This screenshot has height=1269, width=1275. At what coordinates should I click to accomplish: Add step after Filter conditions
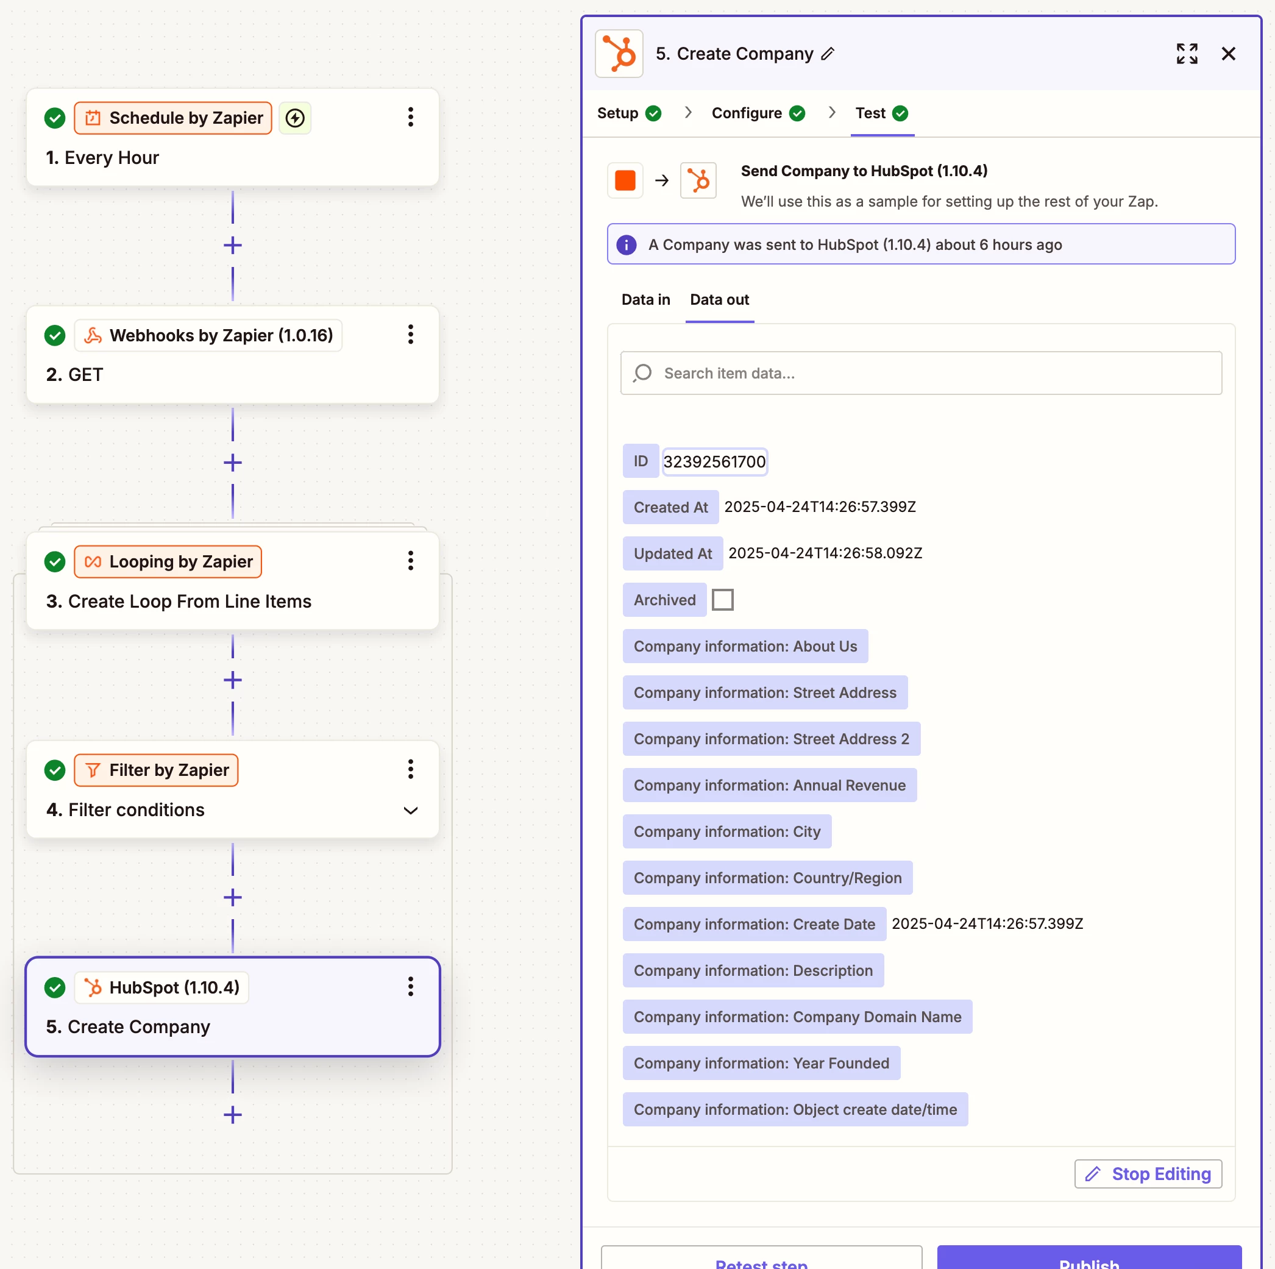pyautogui.click(x=232, y=897)
